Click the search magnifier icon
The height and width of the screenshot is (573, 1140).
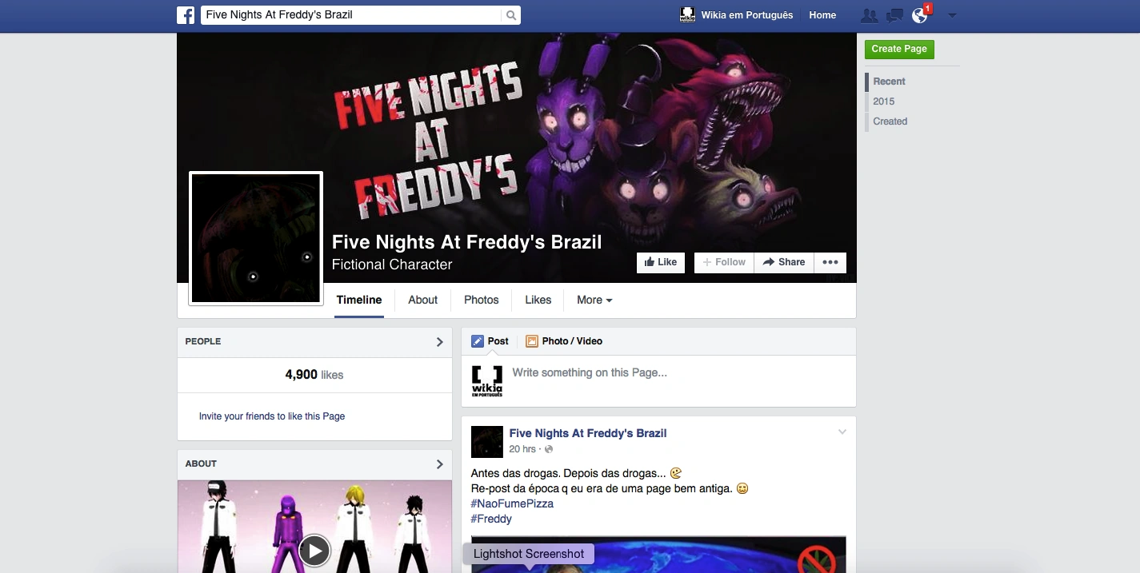511,15
